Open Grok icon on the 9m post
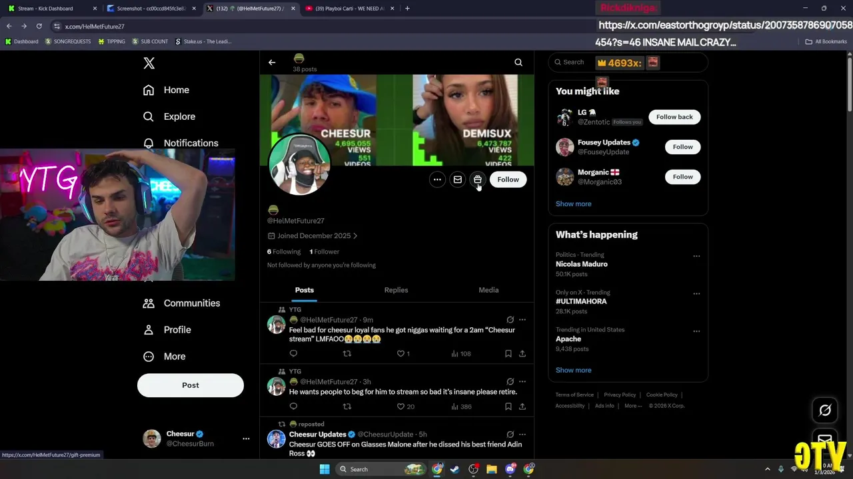The height and width of the screenshot is (479, 853). [510, 320]
